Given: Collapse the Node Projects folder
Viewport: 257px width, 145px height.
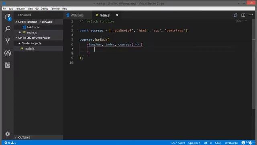Looking at the screenshot, I should point(19,43).
